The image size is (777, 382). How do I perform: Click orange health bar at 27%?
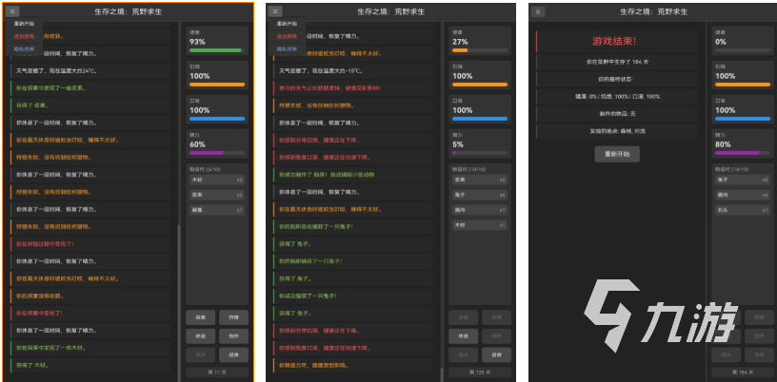480,50
